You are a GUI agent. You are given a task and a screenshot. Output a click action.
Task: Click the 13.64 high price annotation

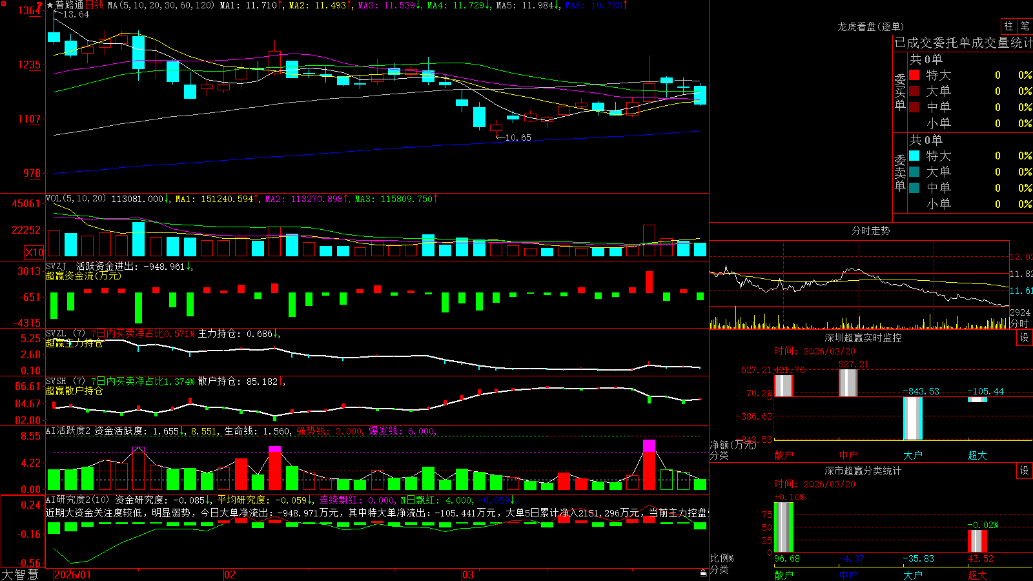76,14
